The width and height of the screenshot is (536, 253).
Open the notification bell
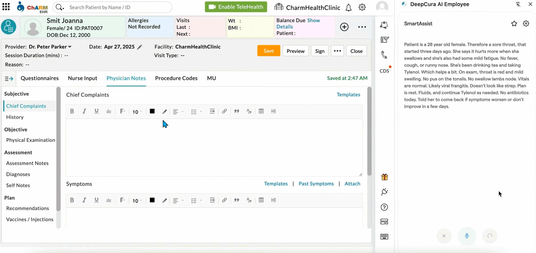[348, 7]
